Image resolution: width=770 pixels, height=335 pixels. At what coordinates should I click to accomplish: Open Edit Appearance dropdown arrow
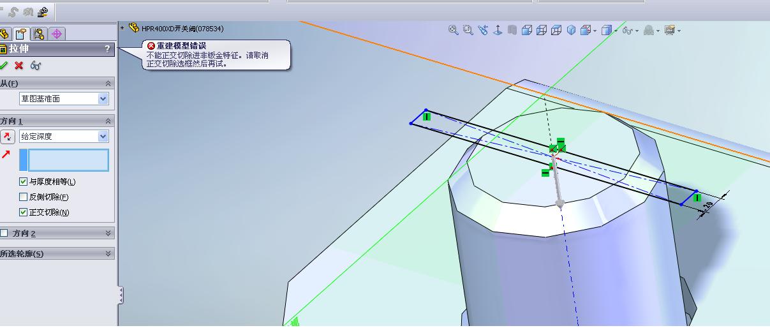point(658,31)
